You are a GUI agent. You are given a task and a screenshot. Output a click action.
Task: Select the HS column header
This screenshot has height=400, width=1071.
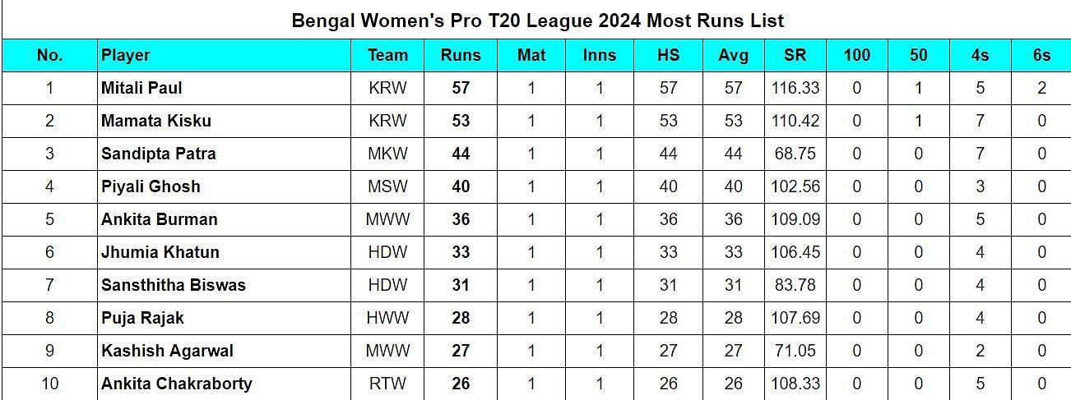[x=668, y=55]
